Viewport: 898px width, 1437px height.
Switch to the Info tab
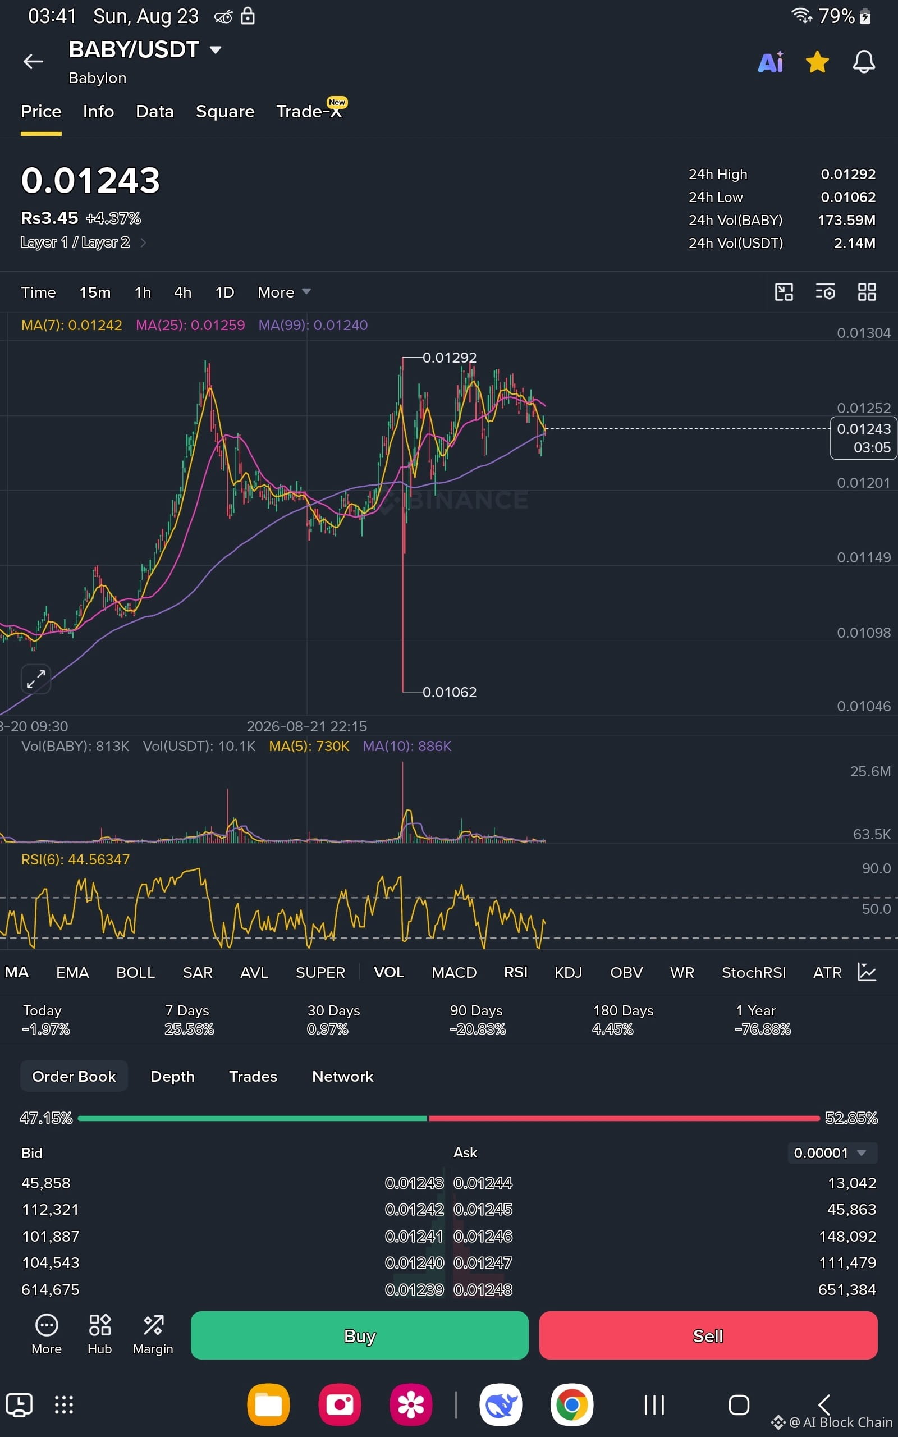[99, 112]
